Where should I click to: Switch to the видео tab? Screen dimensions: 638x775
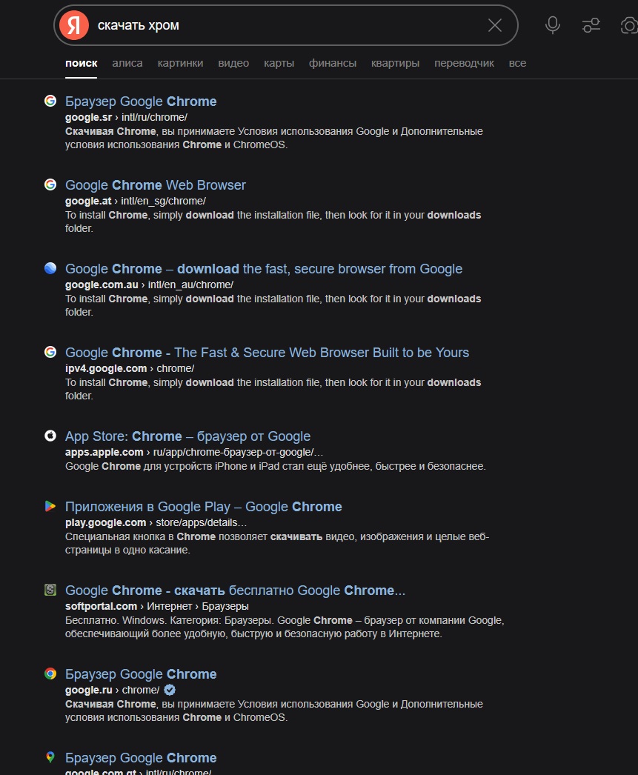coord(233,63)
